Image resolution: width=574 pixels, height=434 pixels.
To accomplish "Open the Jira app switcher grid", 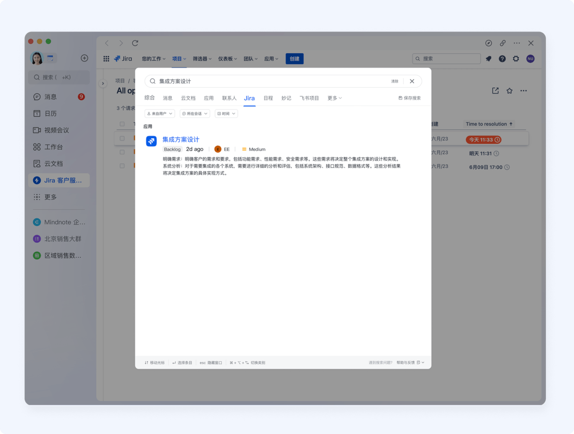I will pos(106,59).
